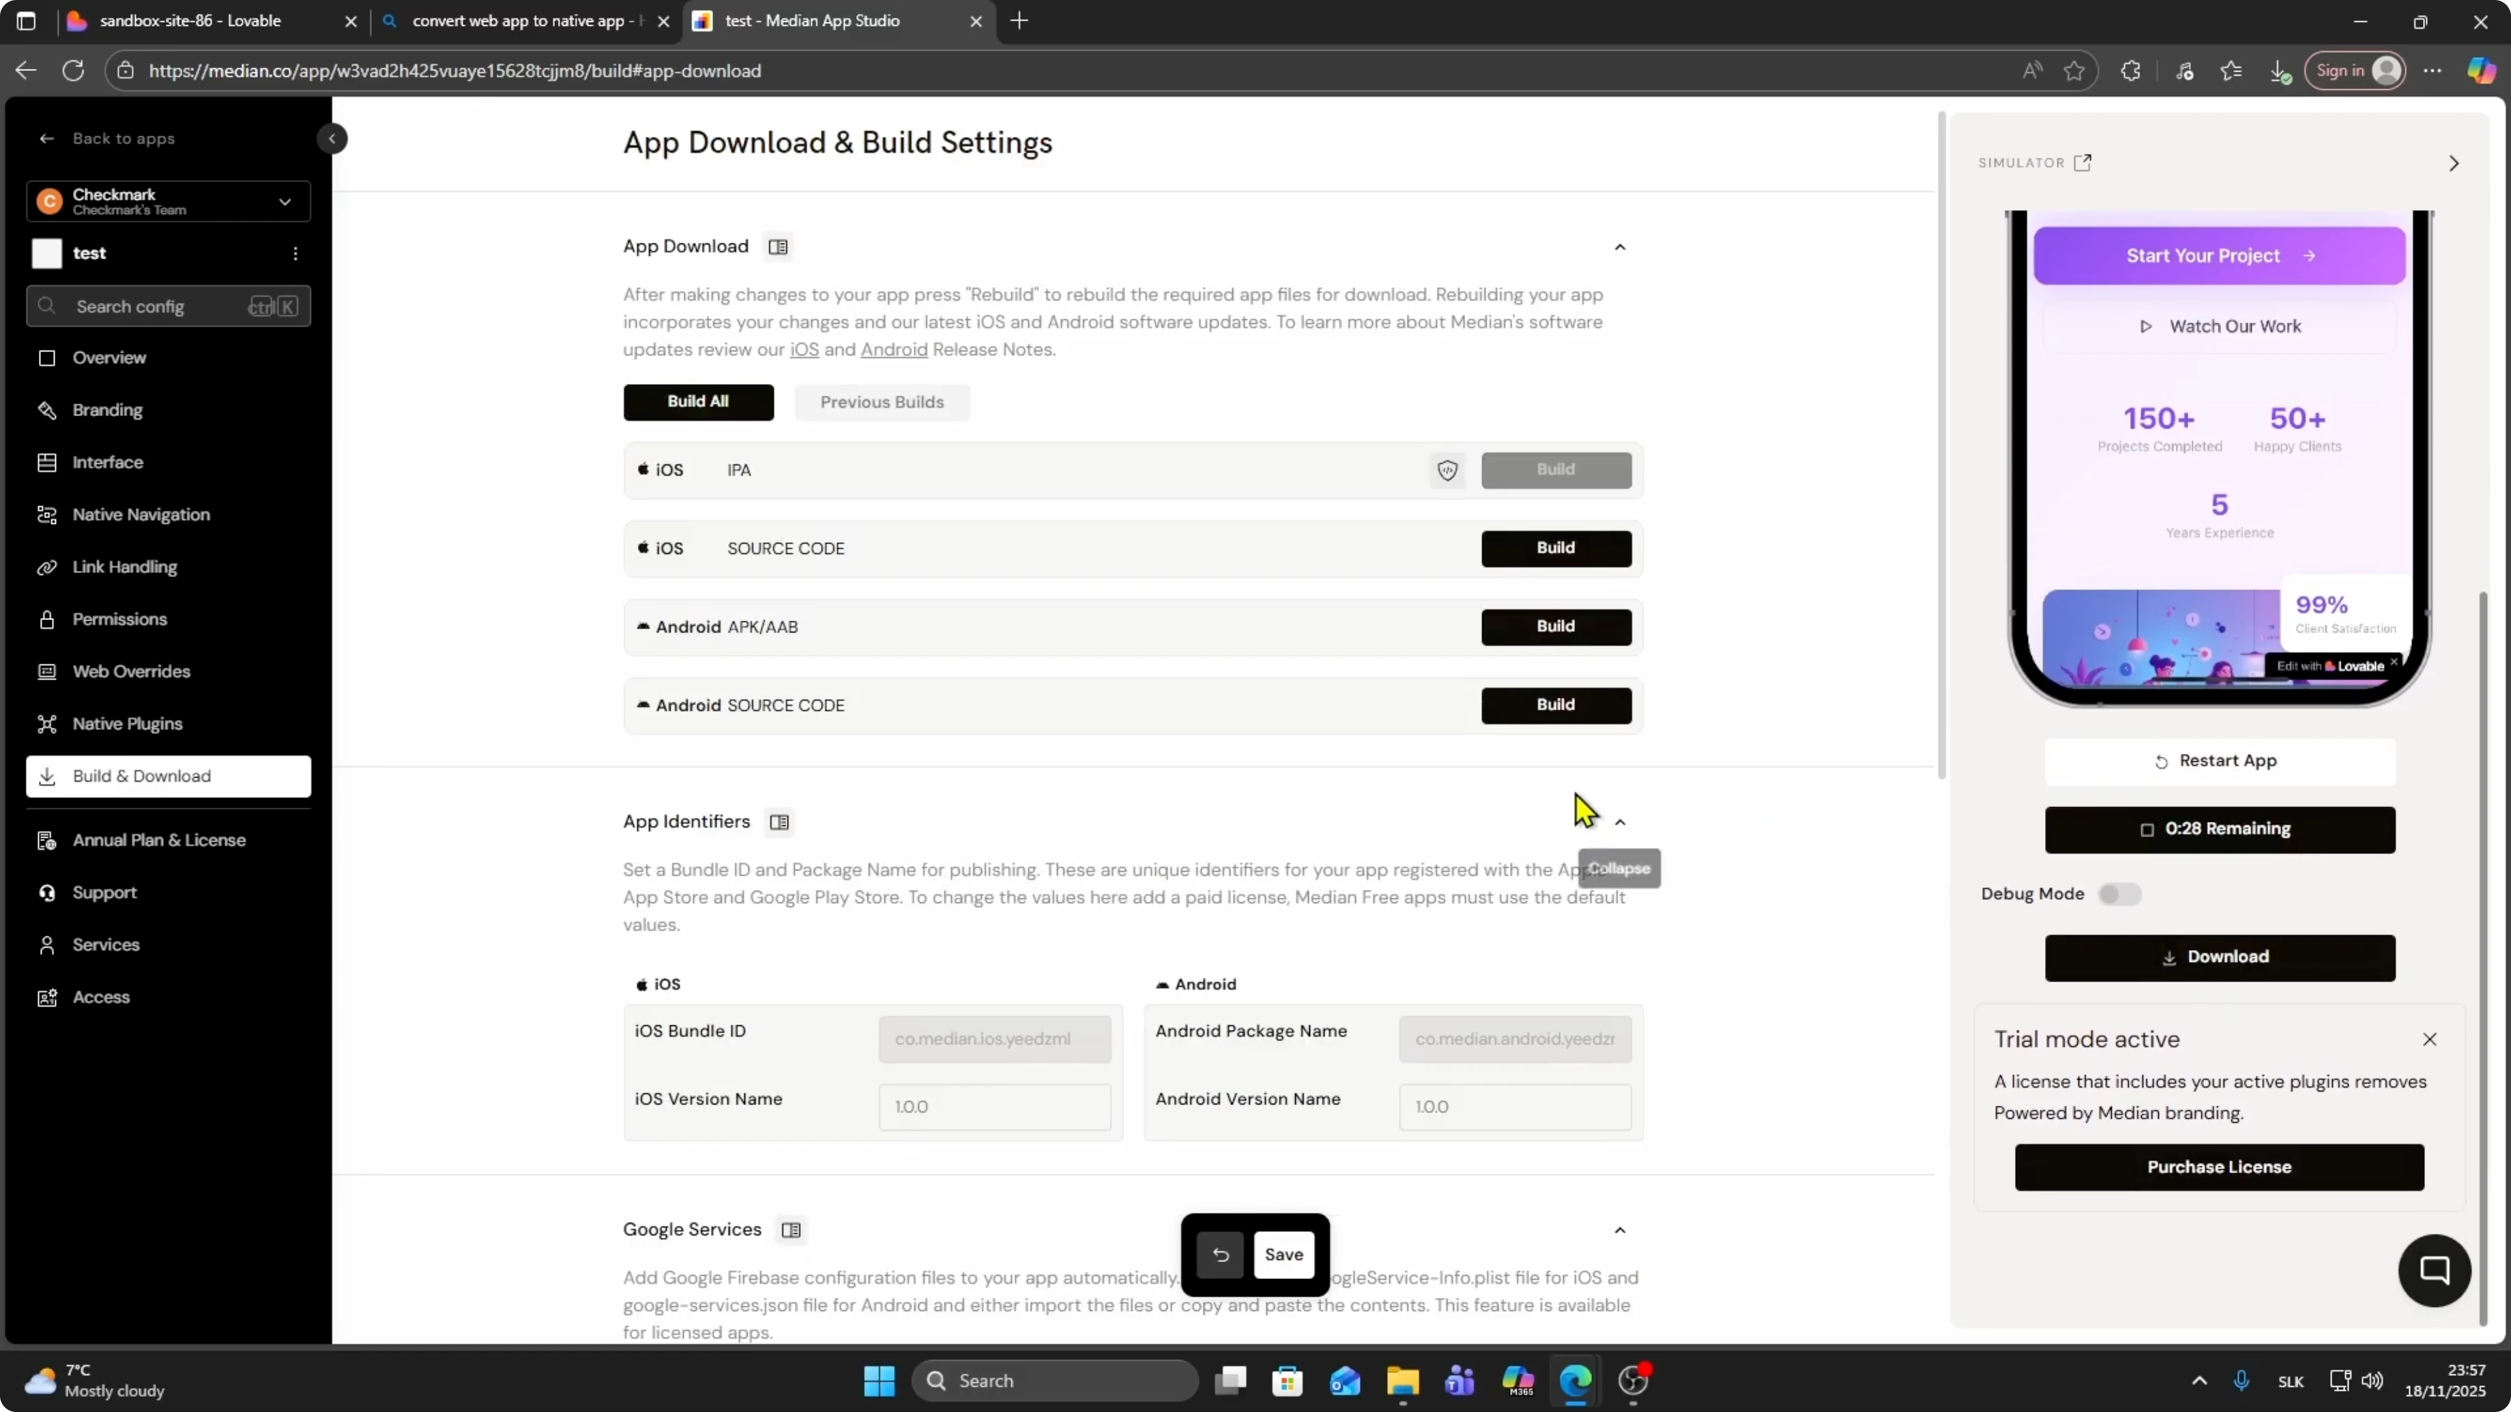Open File Explorer from the taskbar
Image resolution: width=2511 pixels, height=1412 pixels.
coord(1403,1381)
